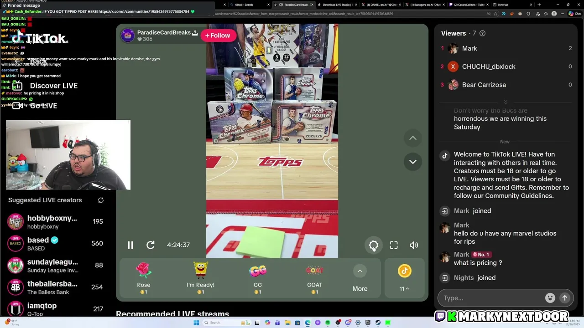The image size is (584, 328).
Task: Focus the chat Type... input field
Action: click(492, 298)
